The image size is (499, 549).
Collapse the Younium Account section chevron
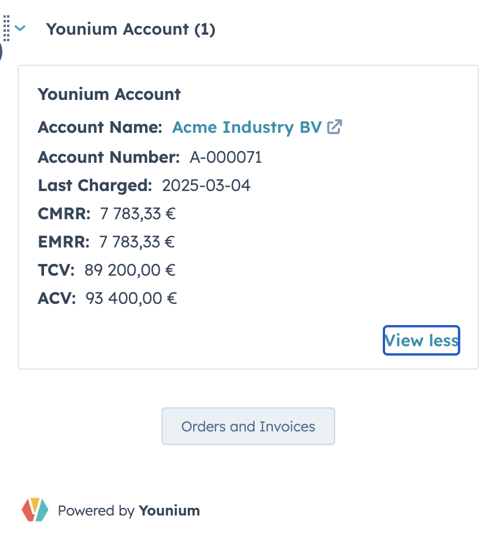[21, 28]
